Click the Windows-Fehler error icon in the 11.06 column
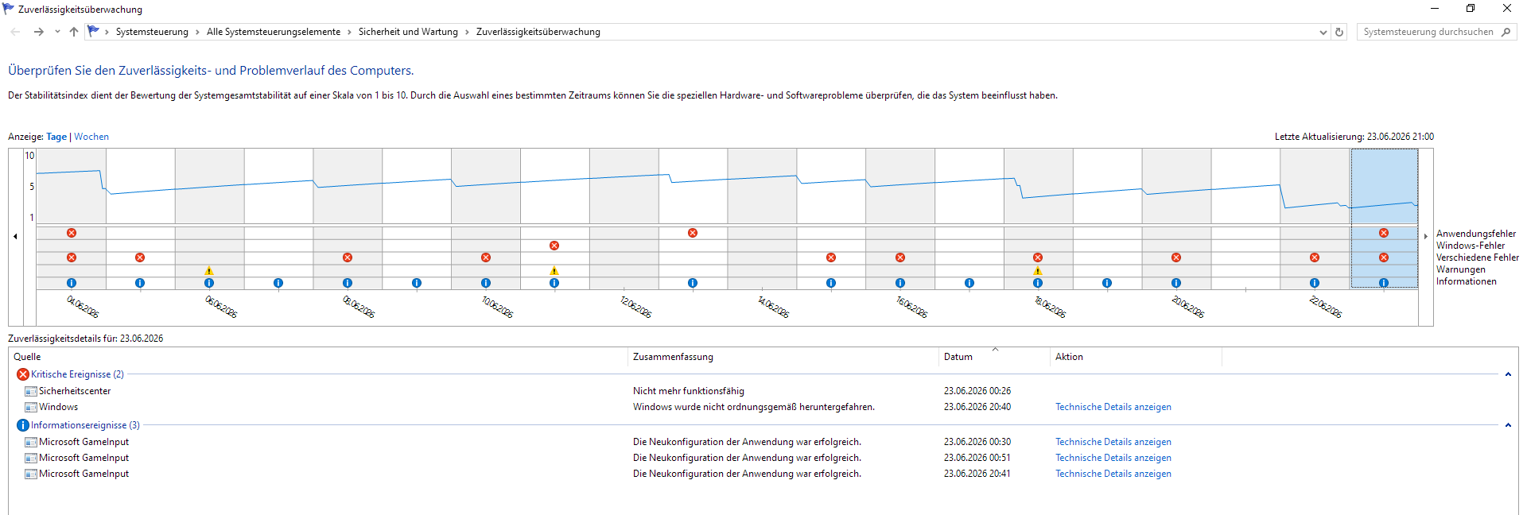 point(554,246)
